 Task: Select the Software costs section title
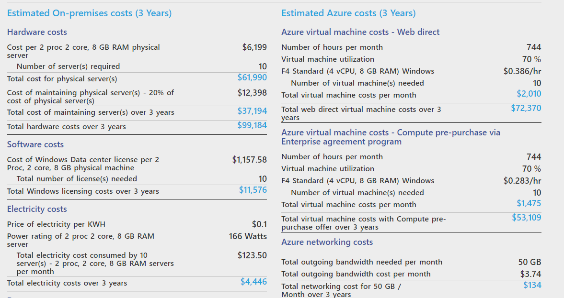35,144
